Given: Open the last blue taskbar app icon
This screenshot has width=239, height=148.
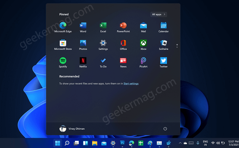Looking at the screenshot, I should coord(169,143).
